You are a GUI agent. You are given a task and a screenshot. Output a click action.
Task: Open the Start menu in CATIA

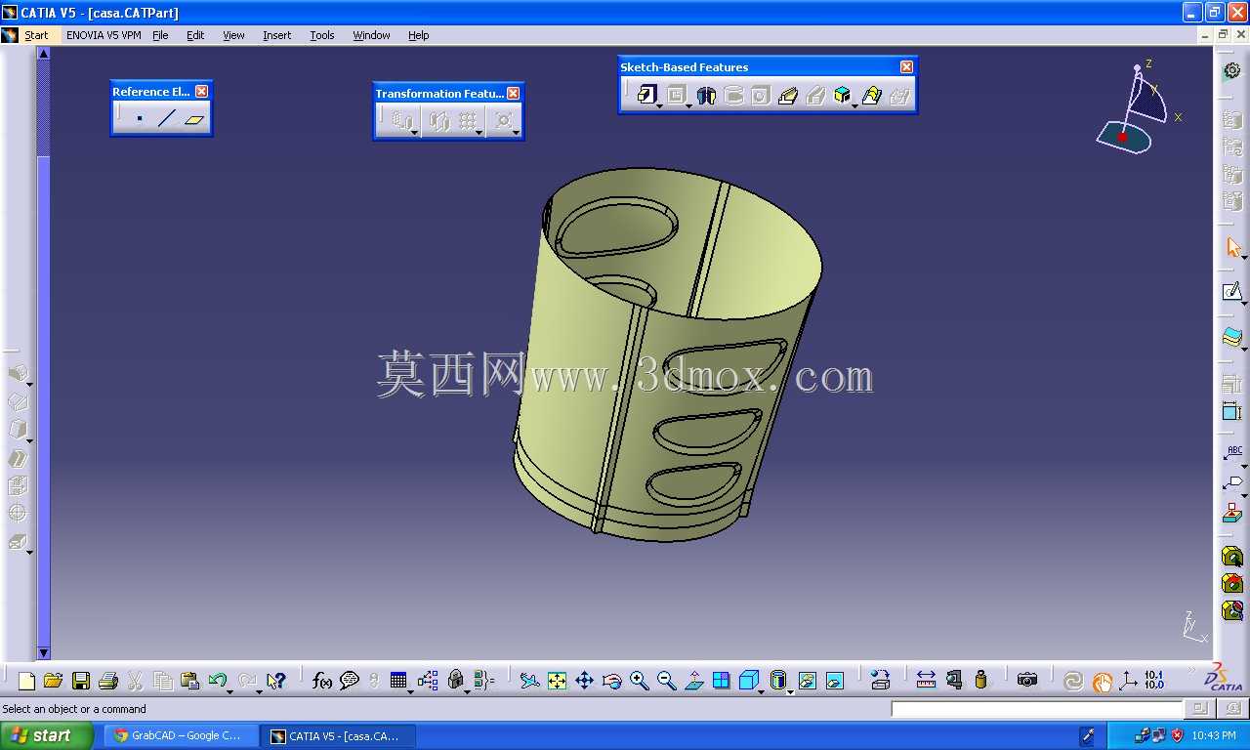pos(36,35)
